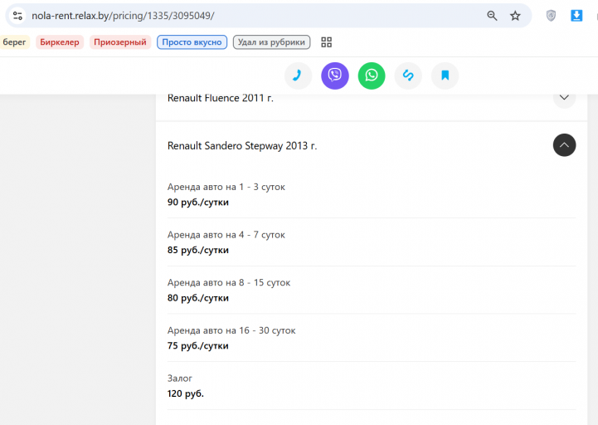Open the Приозерный bookmark
Screen dimensions: 598x425
coord(120,42)
